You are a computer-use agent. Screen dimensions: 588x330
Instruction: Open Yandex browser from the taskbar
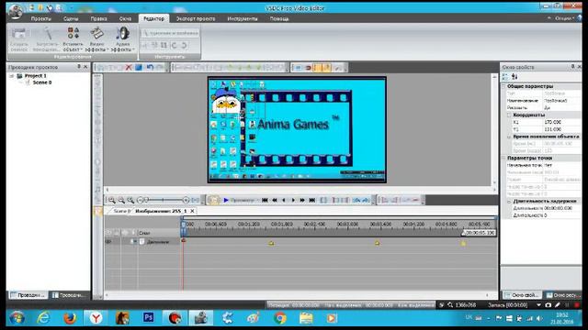click(x=96, y=318)
